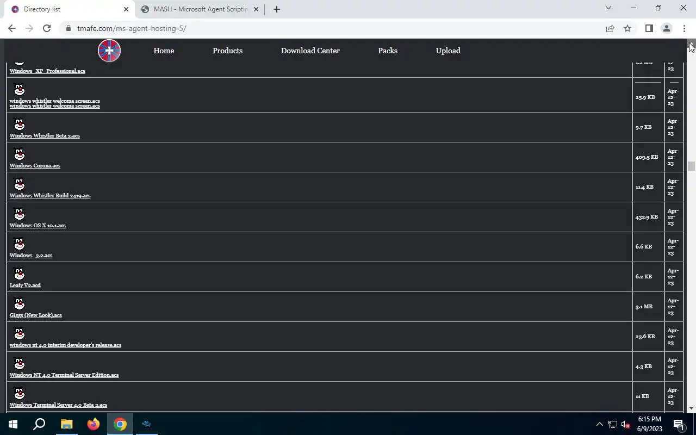Open the browser side panel

(649, 28)
